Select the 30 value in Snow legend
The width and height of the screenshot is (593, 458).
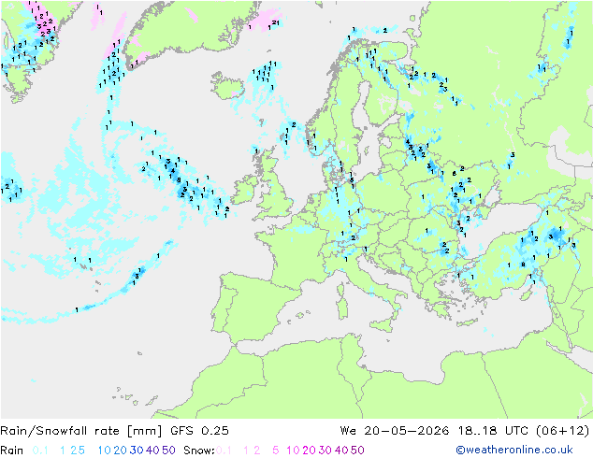coord(325,451)
